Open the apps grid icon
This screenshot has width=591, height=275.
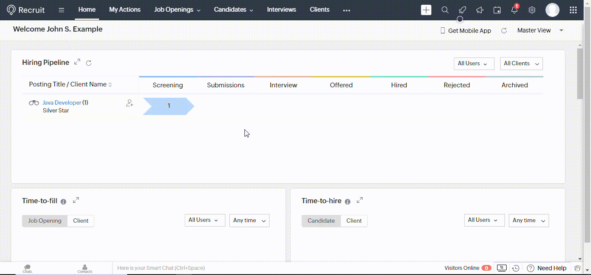point(573,10)
